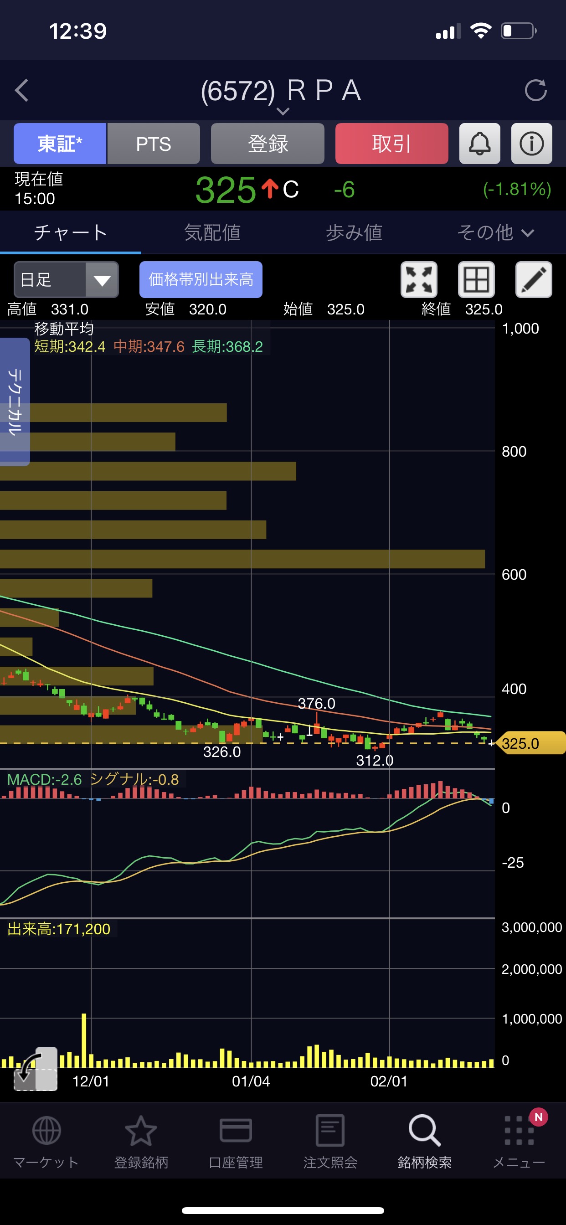566x1225 pixels.
Task: Expand the stock name chevron under RPA
Action: click(x=283, y=111)
